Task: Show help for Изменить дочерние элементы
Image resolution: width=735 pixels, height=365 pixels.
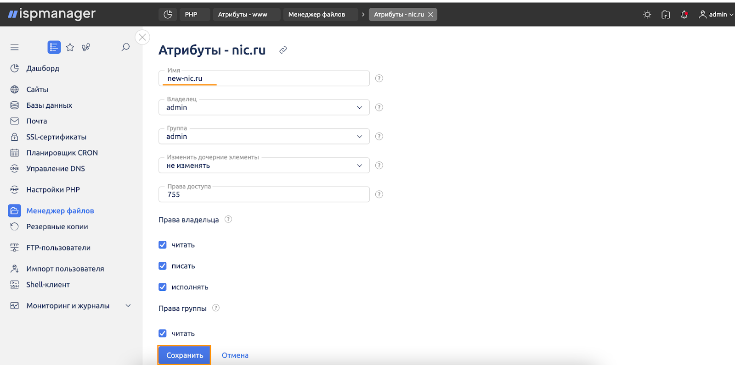Action: (379, 166)
